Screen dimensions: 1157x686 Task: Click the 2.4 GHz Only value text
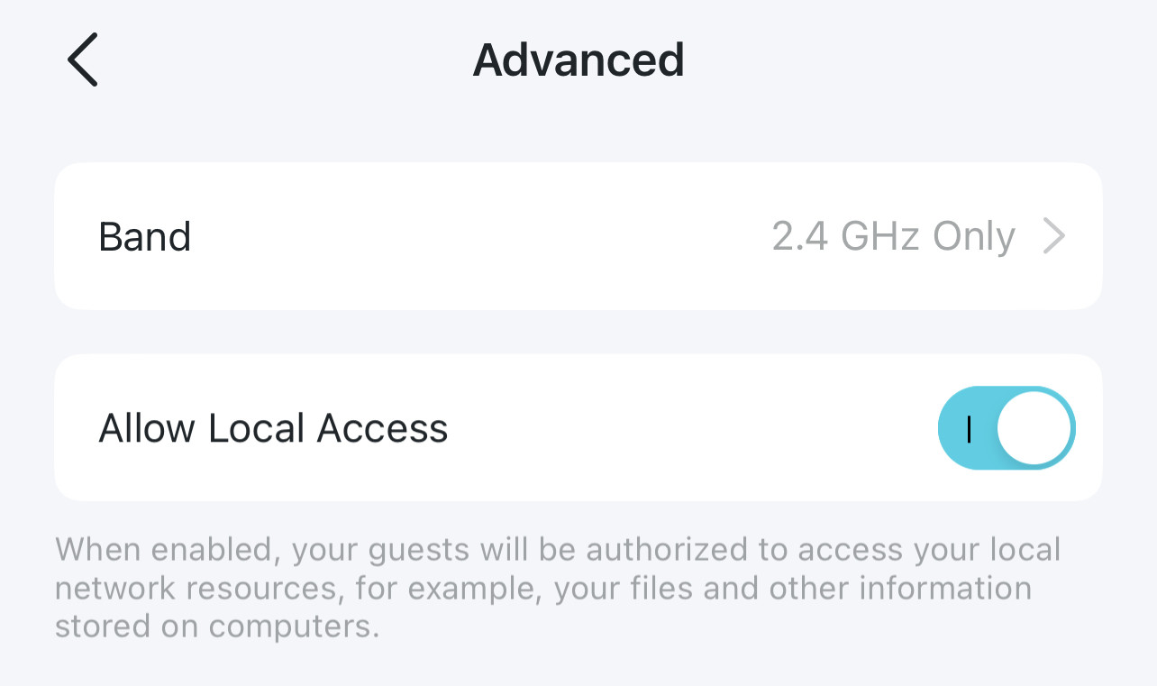(x=894, y=236)
